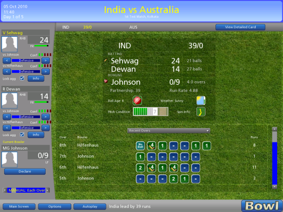
Task: Select the IND innings tab
Action: (66, 27)
